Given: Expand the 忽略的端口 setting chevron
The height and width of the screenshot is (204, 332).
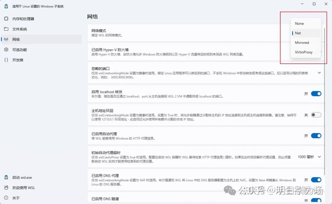Looking at the screenshot, I should [x=319, y=73].
